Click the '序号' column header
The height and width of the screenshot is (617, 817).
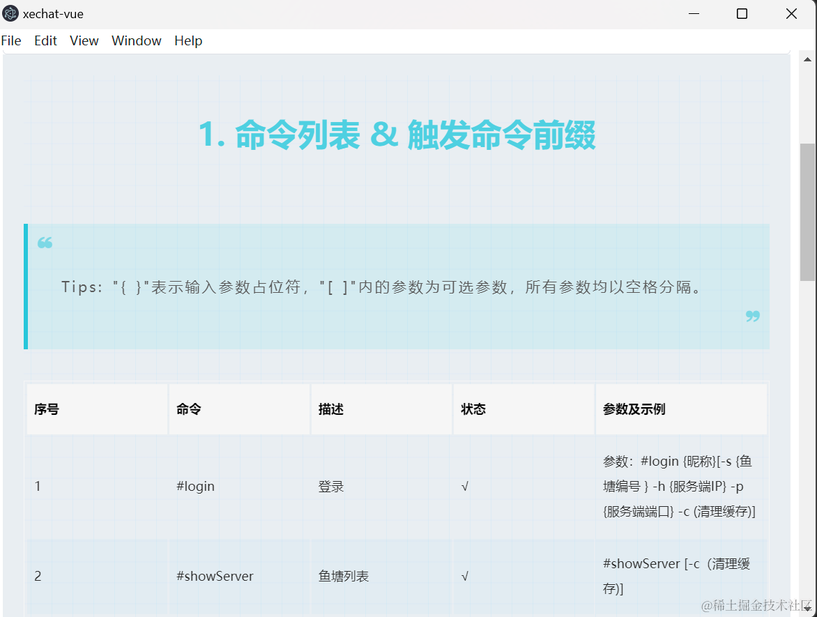(97, 409)
